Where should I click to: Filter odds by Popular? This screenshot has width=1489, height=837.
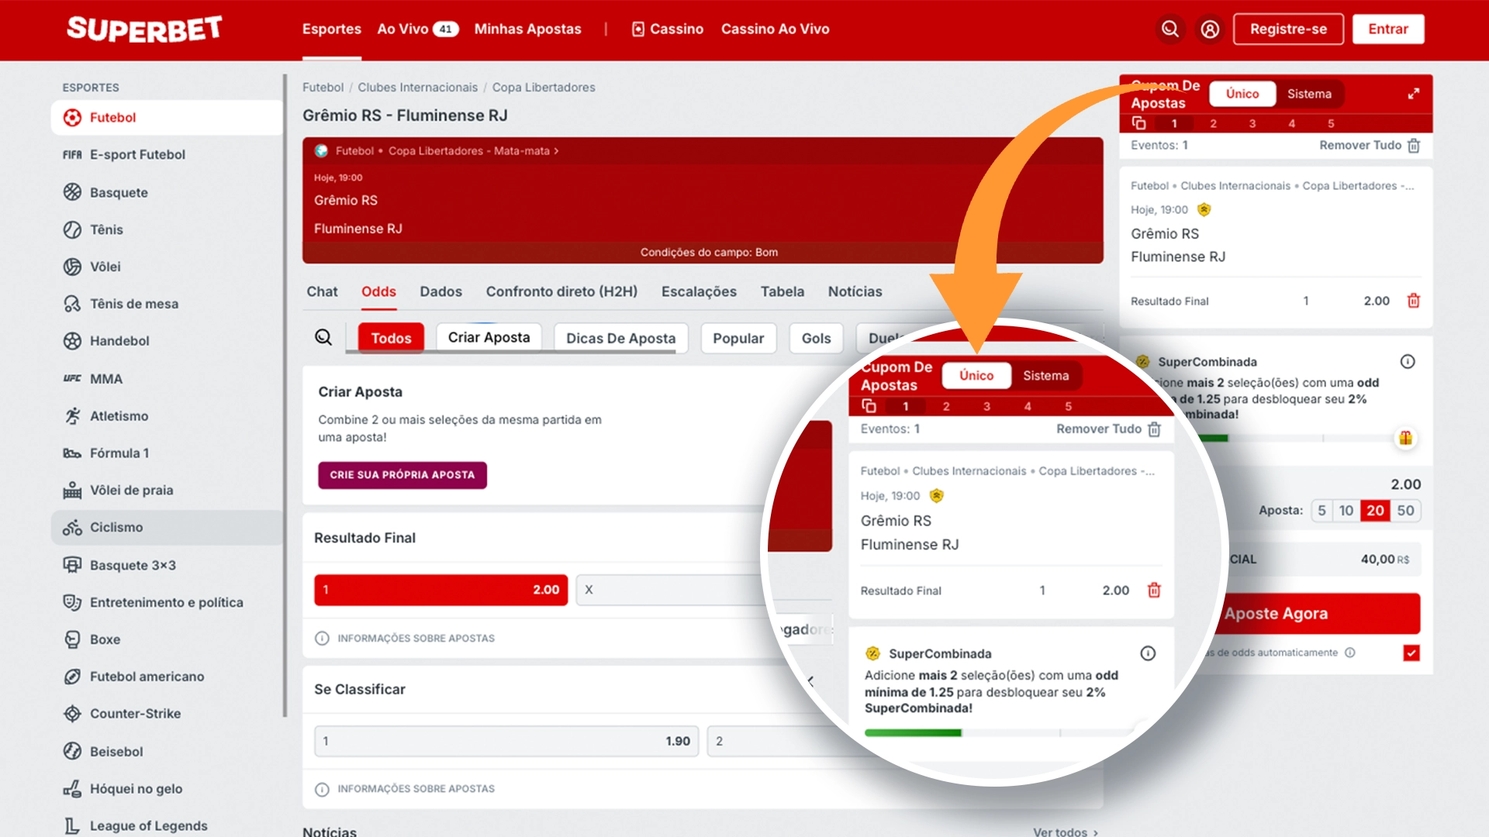coord(738,339)
